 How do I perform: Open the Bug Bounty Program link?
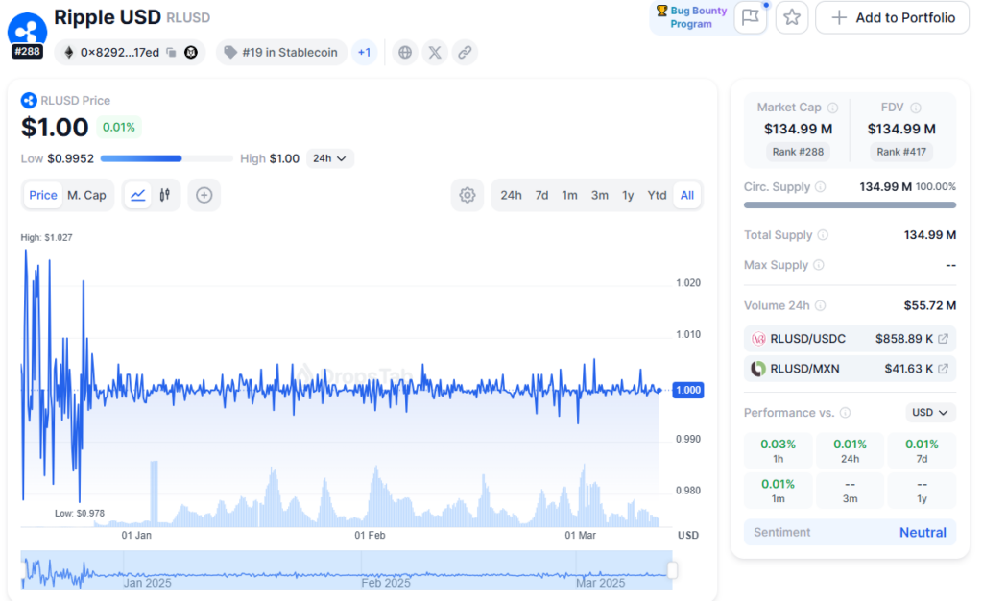[x=699, y=17]
